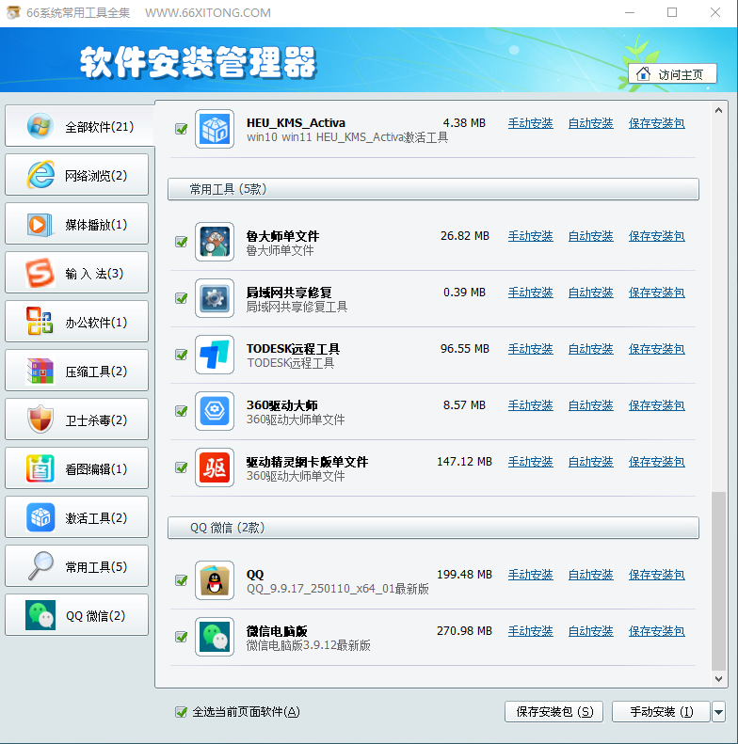Uncheck the 360驱动大师 checkbox
This screenshot has width=738, height=744.
click(182, 411)
